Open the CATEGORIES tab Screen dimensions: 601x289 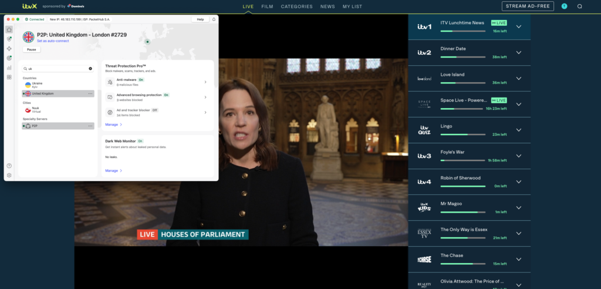296,6
